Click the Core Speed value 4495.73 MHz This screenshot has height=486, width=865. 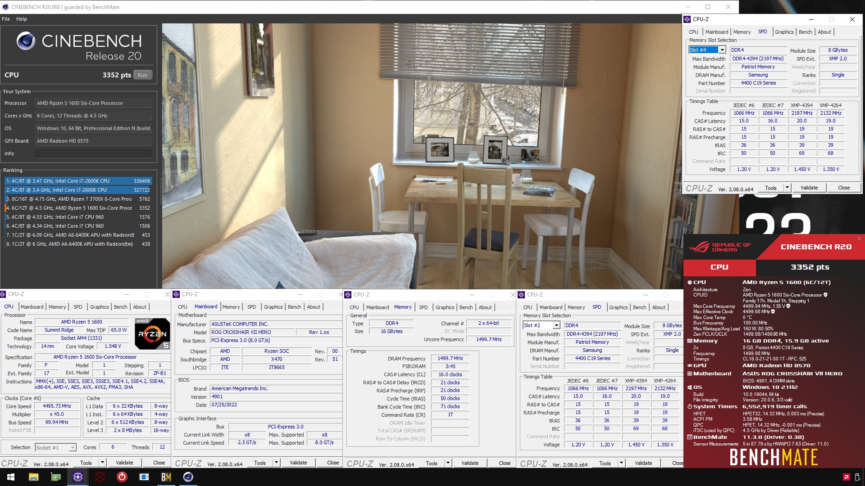click(x=57, y=406)
